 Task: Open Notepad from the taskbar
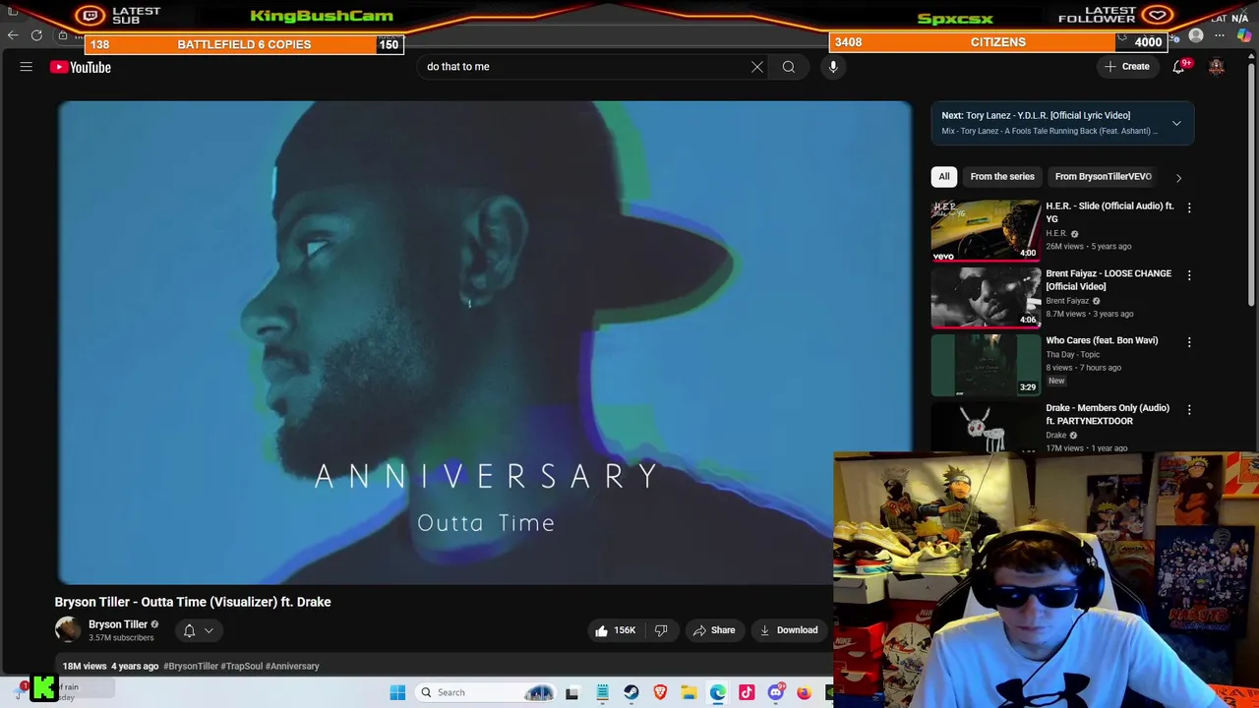pyautogui.click(x=602, y=692)
